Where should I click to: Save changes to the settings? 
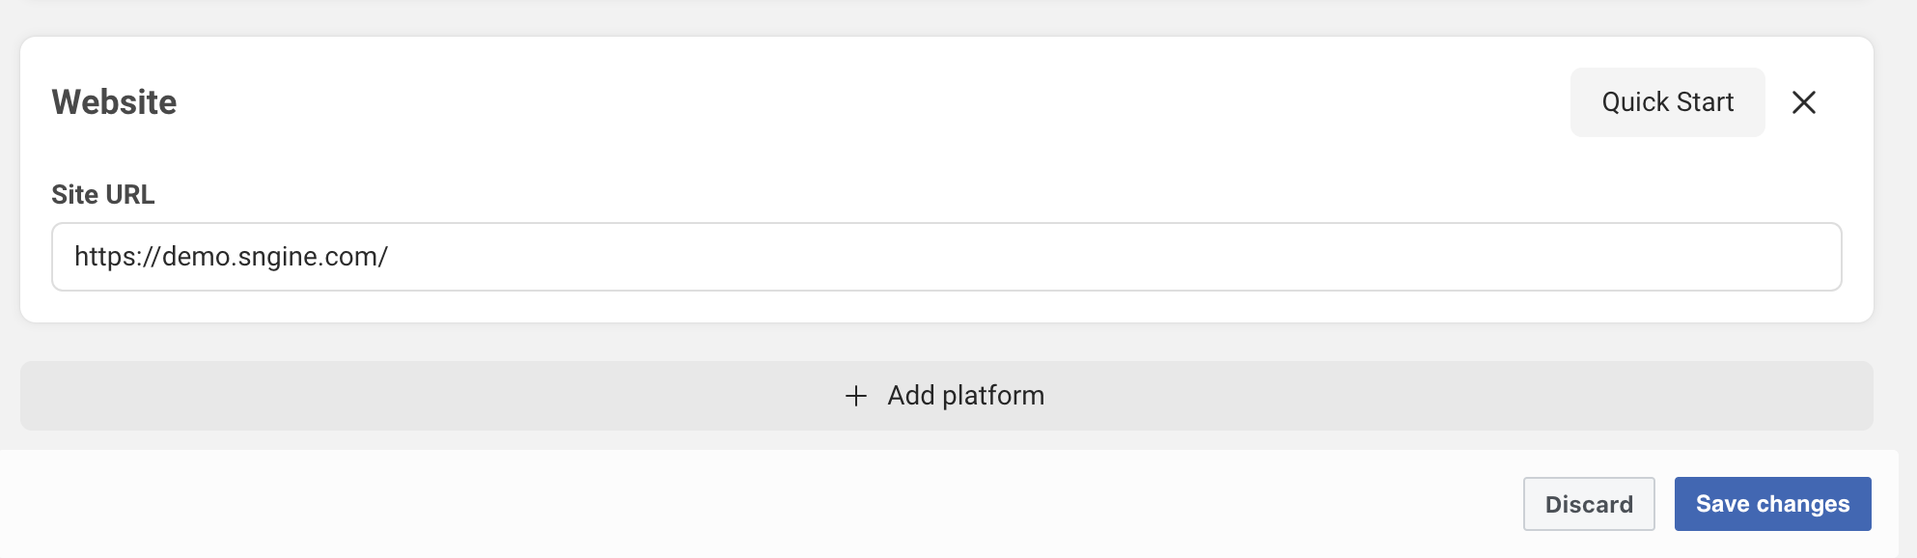point(1772,504)
